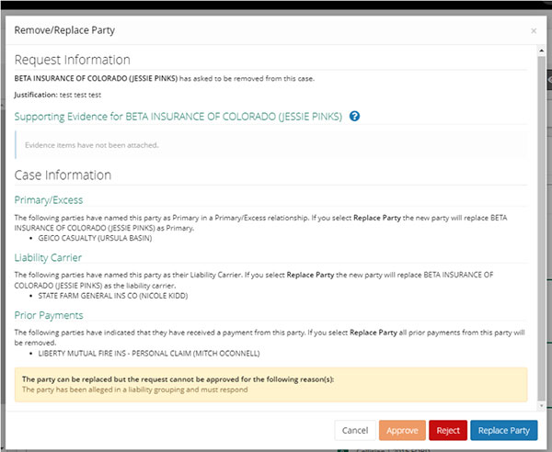Click the scrollbar up arrow

tap(542, 51)
